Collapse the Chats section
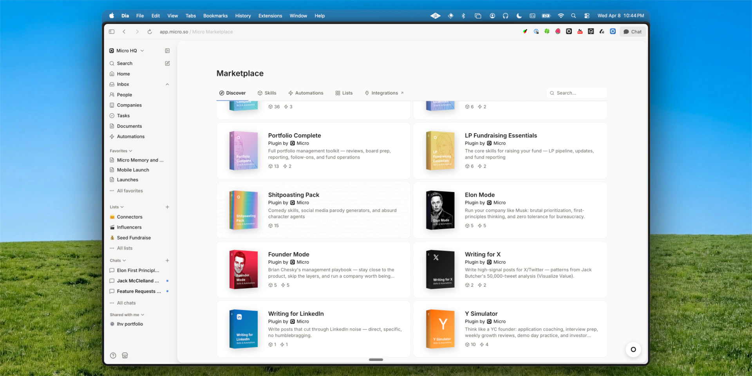 coord(118,260)
